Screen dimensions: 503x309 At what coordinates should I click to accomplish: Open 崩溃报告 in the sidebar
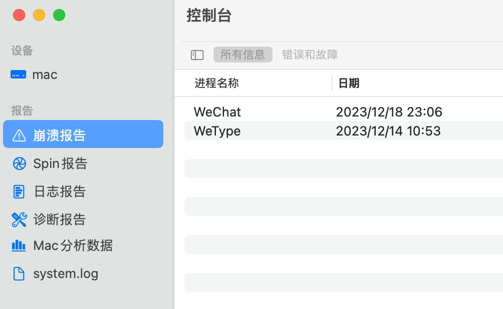click(60, 135)
